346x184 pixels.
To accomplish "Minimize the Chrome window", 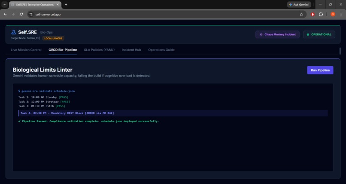I will pyautogui.click(x=320, y=4).
